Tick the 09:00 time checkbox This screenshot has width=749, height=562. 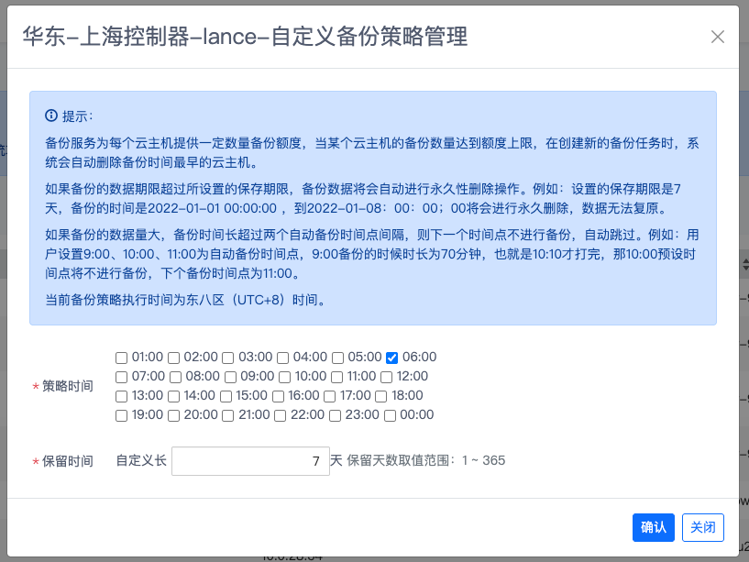pos(230,377)
